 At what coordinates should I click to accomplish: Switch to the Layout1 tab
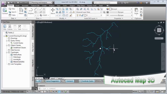pos(53,78)
